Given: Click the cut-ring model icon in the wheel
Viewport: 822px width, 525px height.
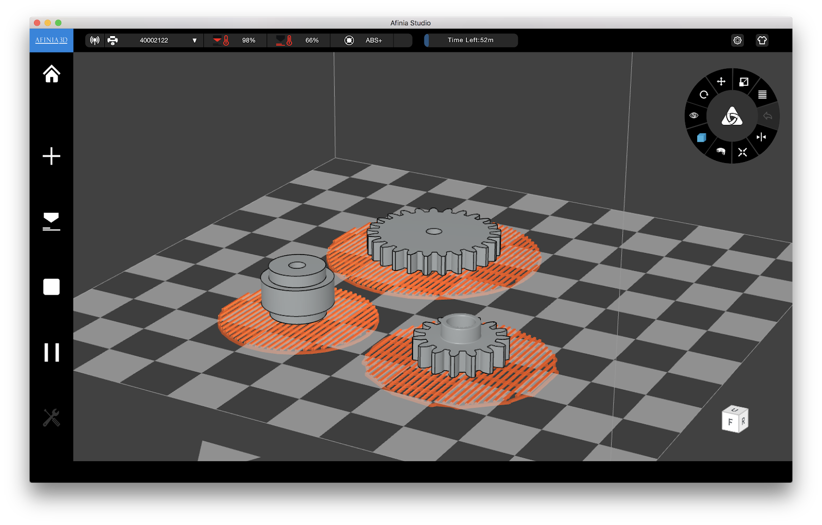Looking at the screenshot, I should 721,151.
